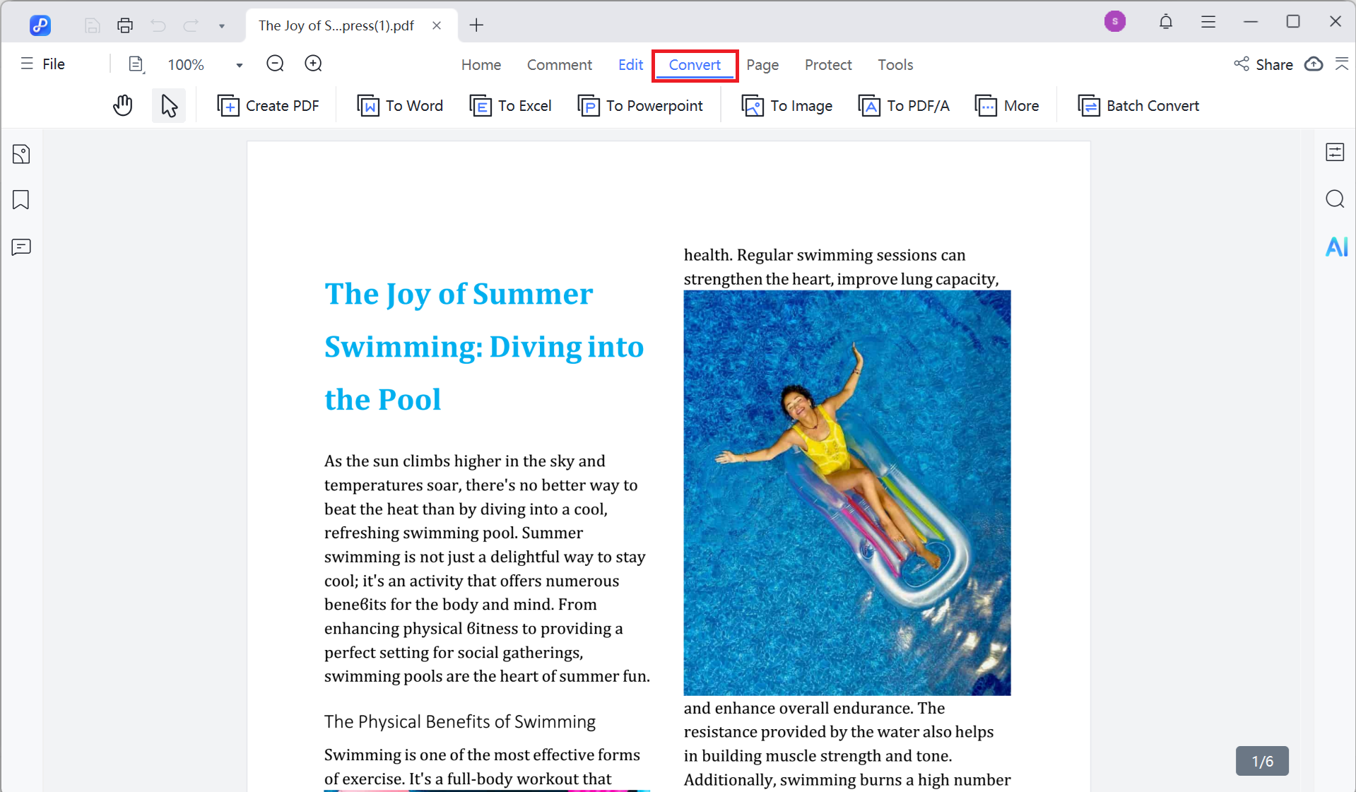The image size is (1356, 792).
Task: Collapse the toolbar with the chevron
Action: click(1343, 64)
